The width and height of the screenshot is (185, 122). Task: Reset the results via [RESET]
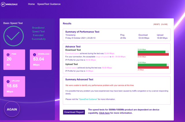point(157,24)
